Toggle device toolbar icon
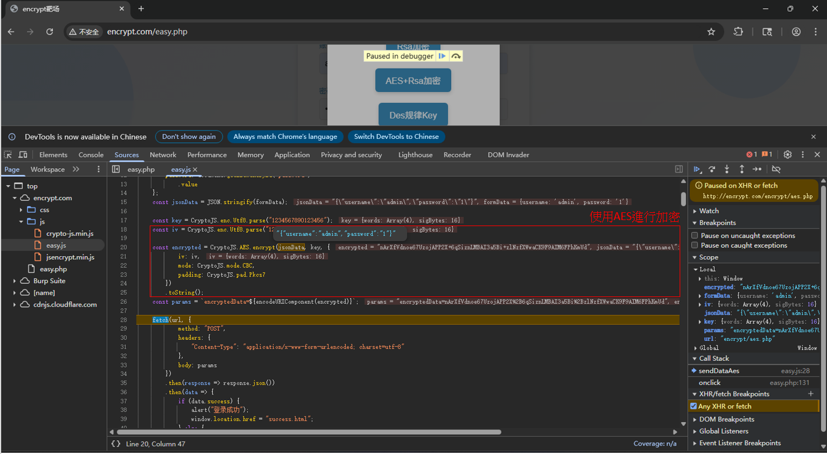This screenshot has width=827, height=454. pyautogui.click(x=23, y=155)
